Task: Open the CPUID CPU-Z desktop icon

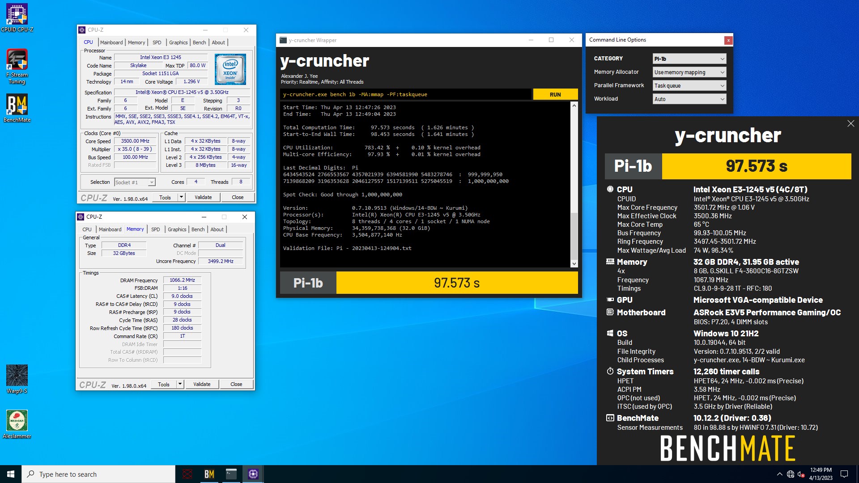Action: [x=17, y=18]
